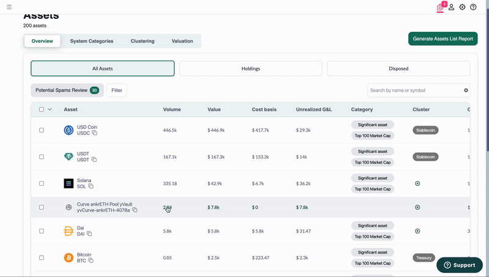Click the 200 assets count text
The width and height of the screenshot is (489, 277).
(35, 26)
